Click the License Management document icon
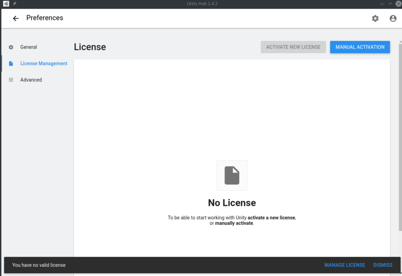 [x=11, y=63]
